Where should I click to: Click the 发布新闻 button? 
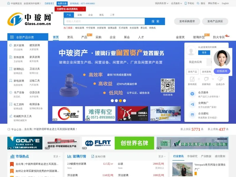tap(206, 72)
